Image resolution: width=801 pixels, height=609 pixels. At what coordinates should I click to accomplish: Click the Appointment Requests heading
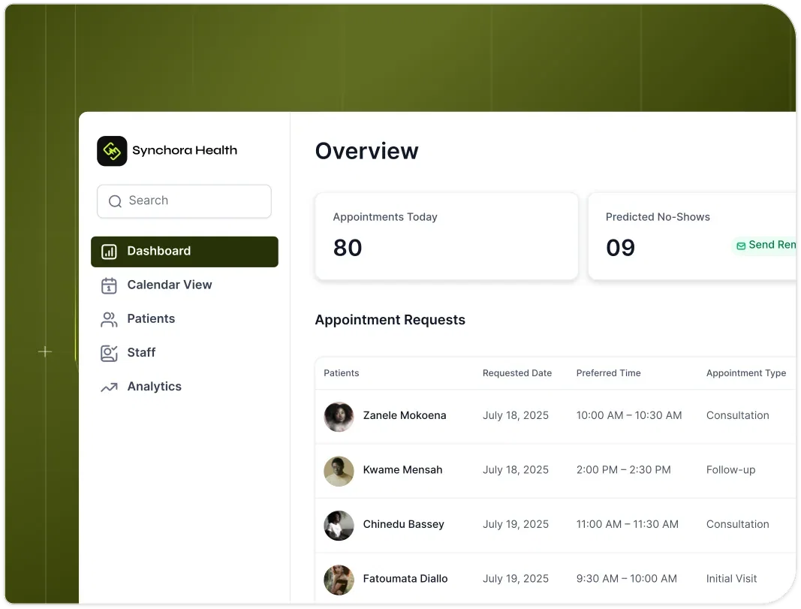click(390, 320)
